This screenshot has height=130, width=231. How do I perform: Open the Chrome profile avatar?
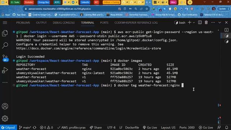pos(214,9)
